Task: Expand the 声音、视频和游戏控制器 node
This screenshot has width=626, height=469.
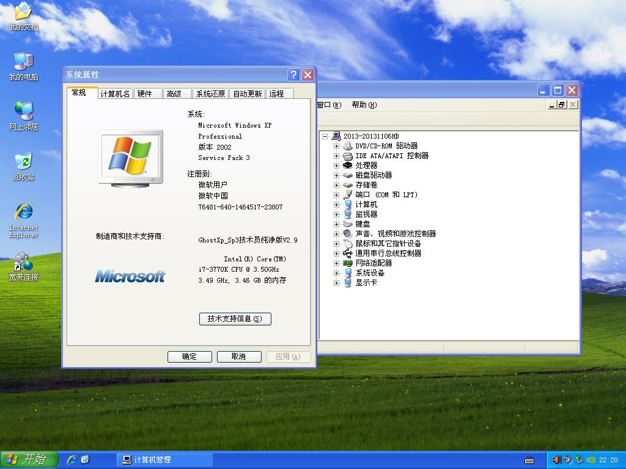Action: pyautogui.click(x=337, y=234)
